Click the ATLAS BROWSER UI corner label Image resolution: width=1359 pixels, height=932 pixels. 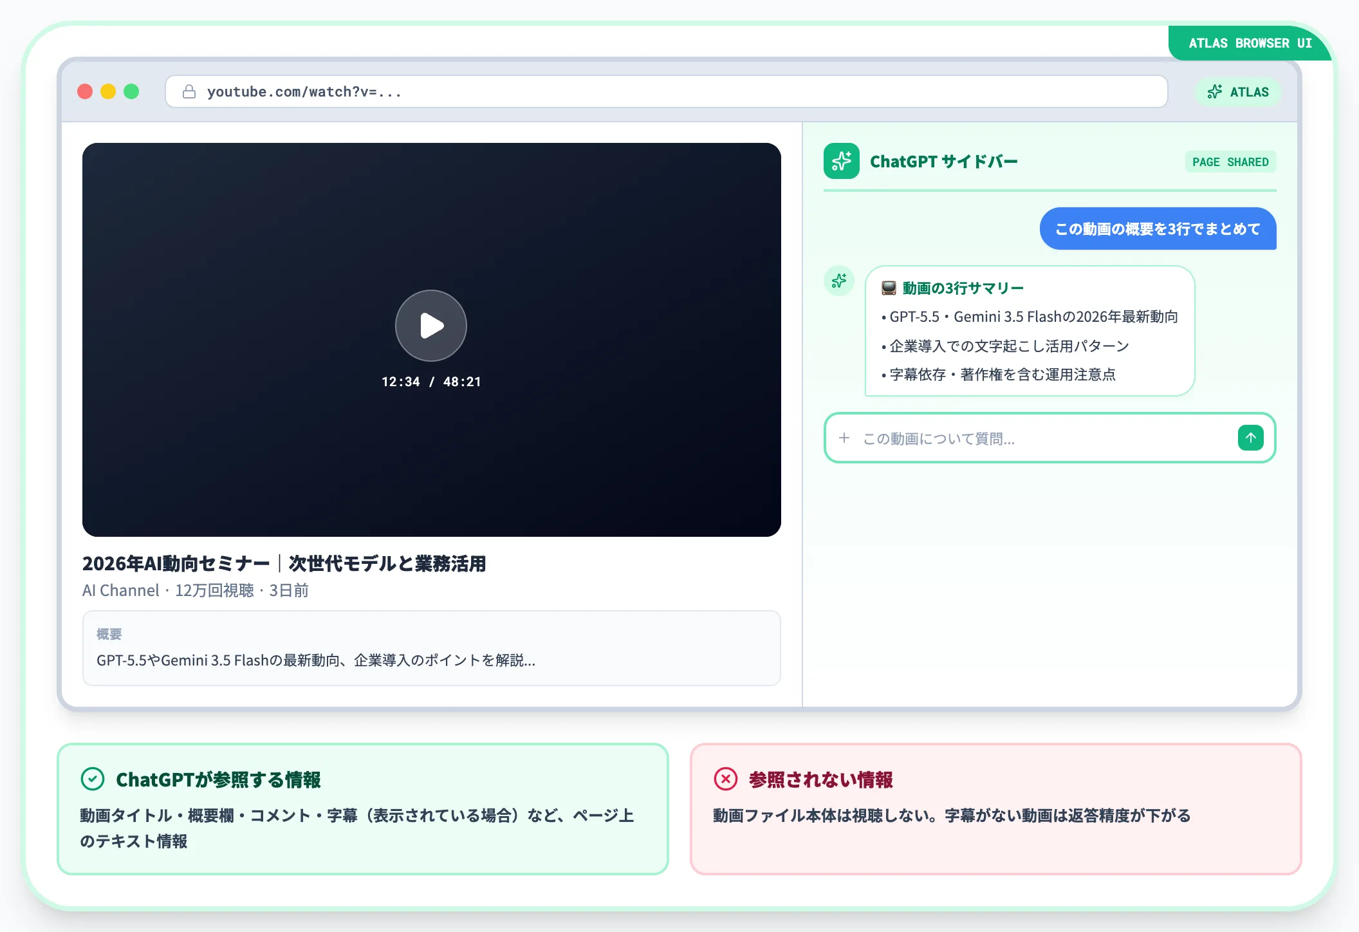click(x=1250, y=43)
